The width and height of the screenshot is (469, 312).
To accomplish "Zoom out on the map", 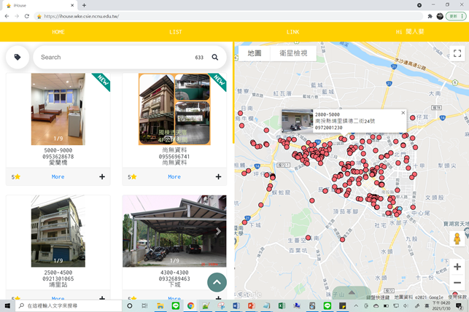I will pos(457,282).
